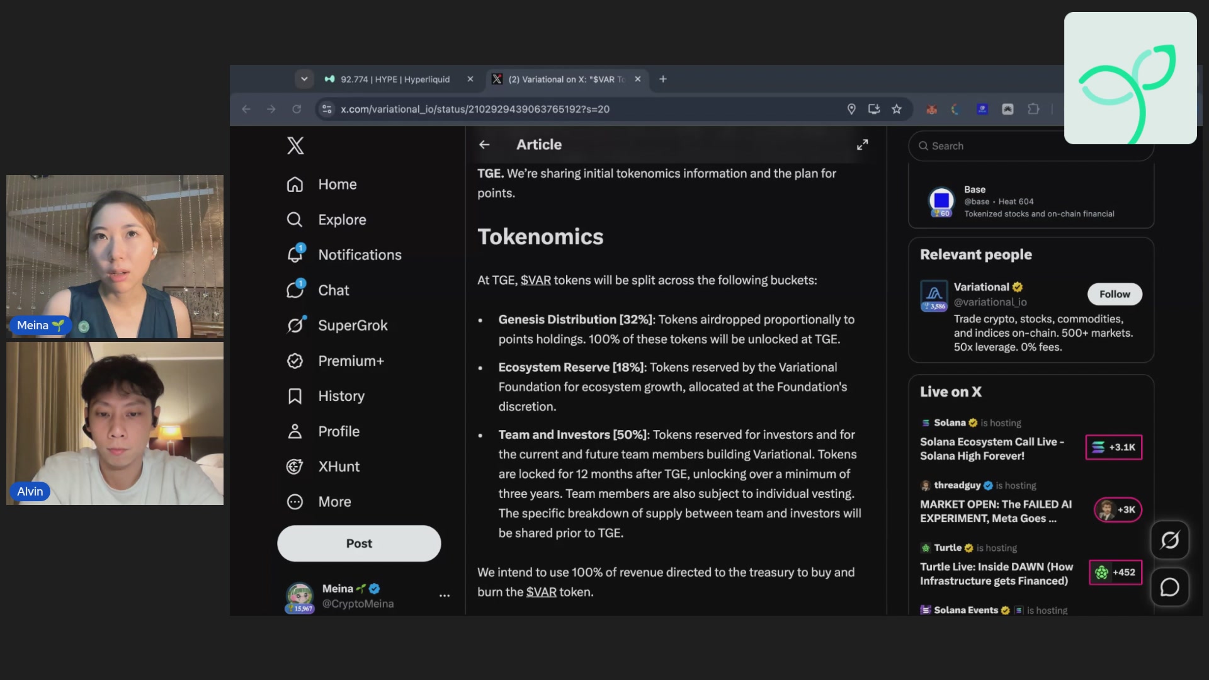Viewport: 1209px width, 680px height.
Task: Click the address bar URL
Action: coord(475,109)
